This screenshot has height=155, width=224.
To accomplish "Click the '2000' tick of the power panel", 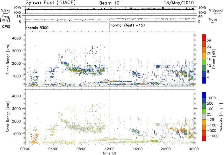I will [x=16, y=63].
